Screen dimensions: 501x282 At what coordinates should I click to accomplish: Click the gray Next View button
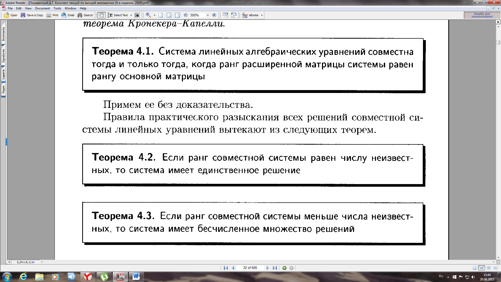pyautogui.click(x=291, y=268)
